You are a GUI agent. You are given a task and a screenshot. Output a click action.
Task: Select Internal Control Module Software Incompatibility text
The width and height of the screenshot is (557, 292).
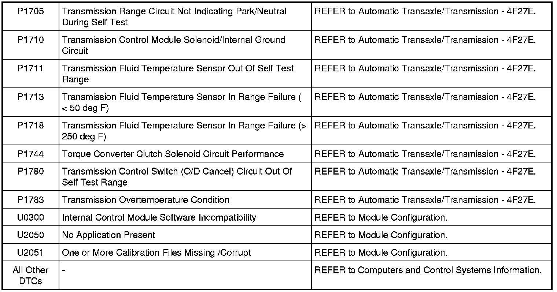[x=159, y=218]
